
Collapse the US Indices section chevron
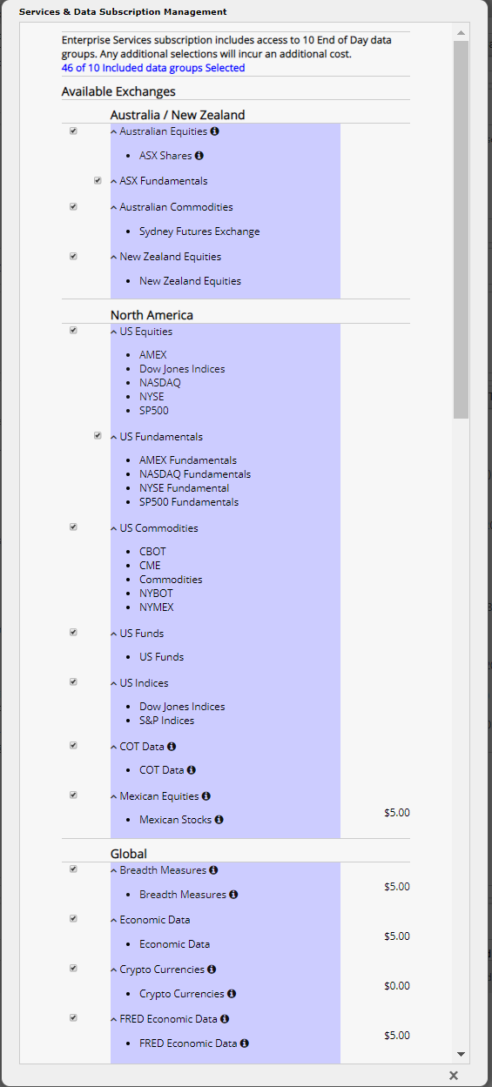pyautogui.click(x=113, y=683)
